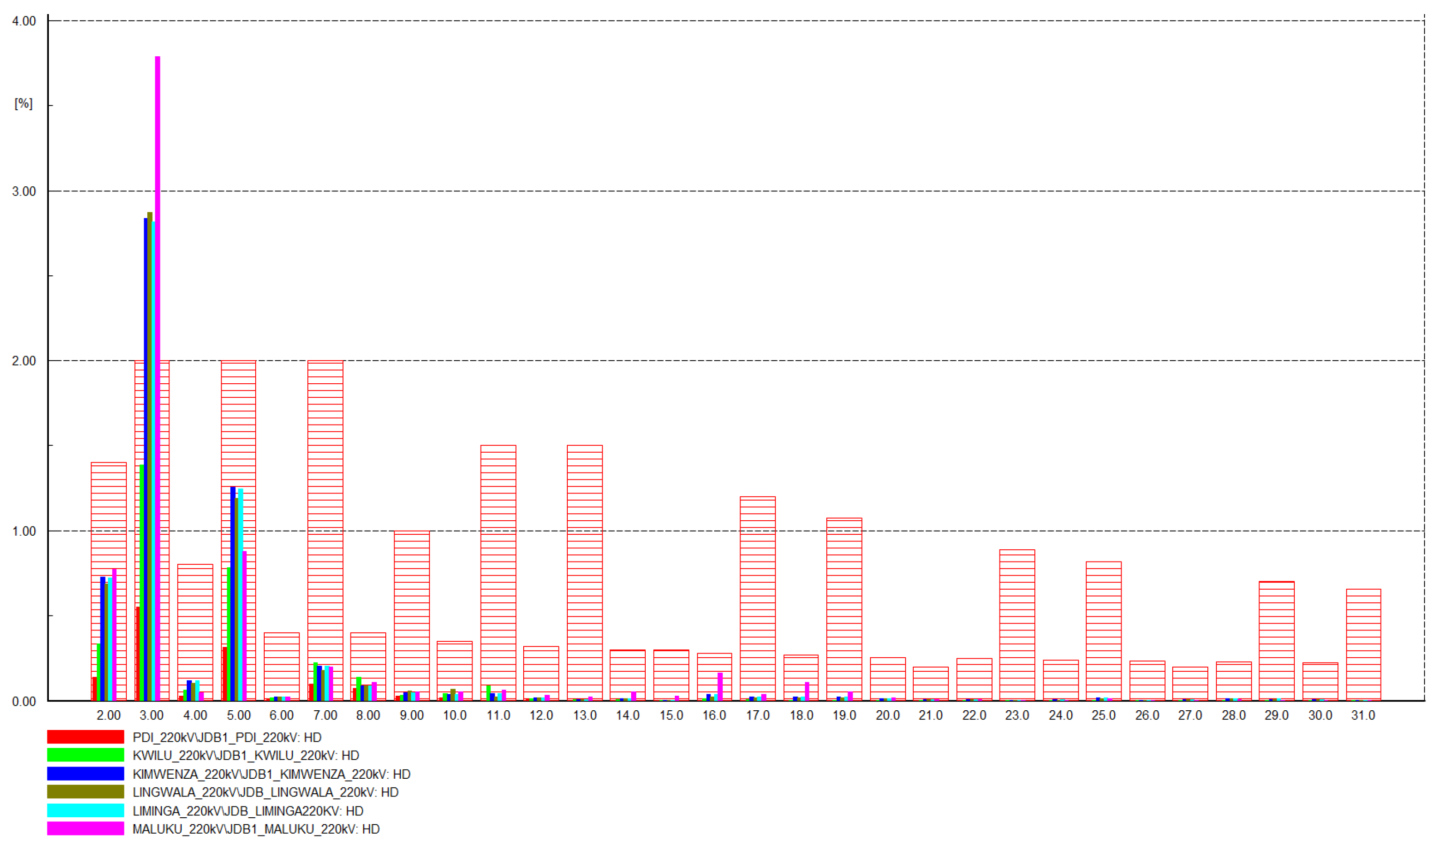The width and height of the screenshot is (1435, 851).
Task: Click the y-axis unit label [%]
Action: click(x=23, y=104)
